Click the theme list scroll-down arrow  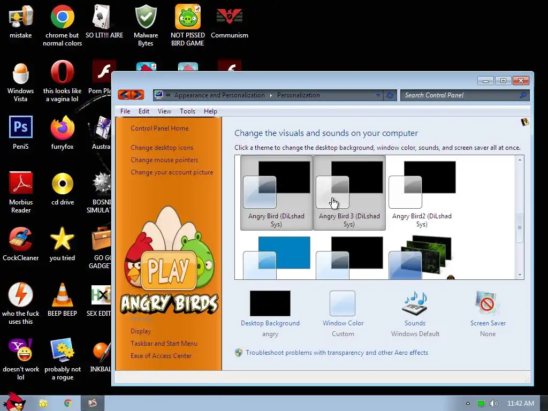tap(520, 275)
